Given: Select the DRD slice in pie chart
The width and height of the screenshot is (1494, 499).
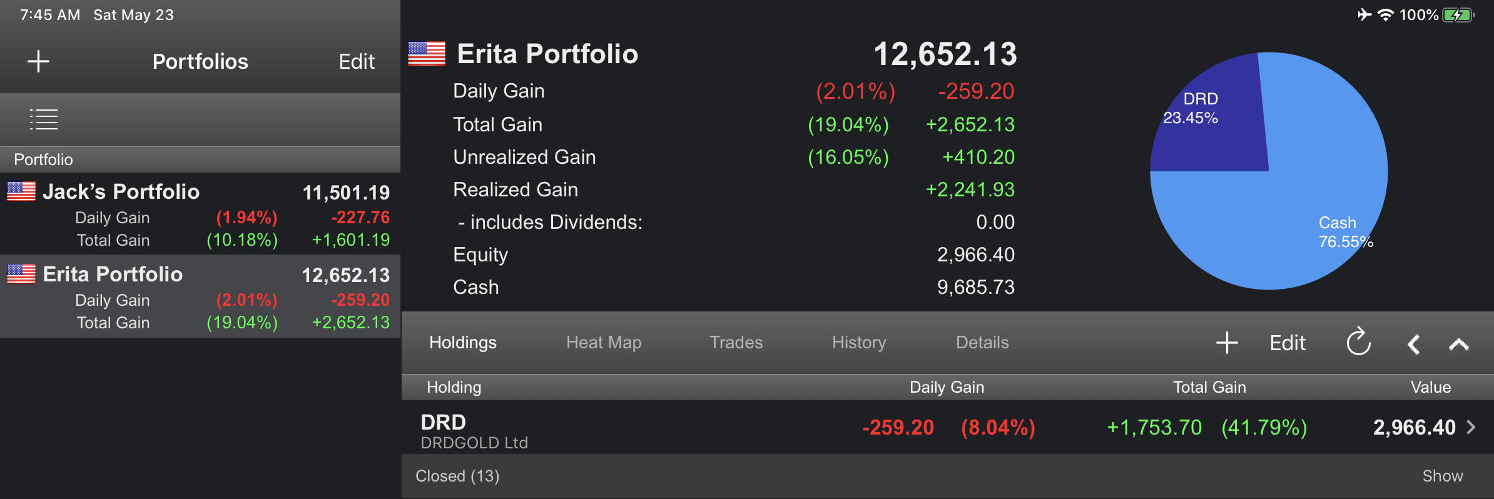Looking at the screenshot, I should 1211,119.
